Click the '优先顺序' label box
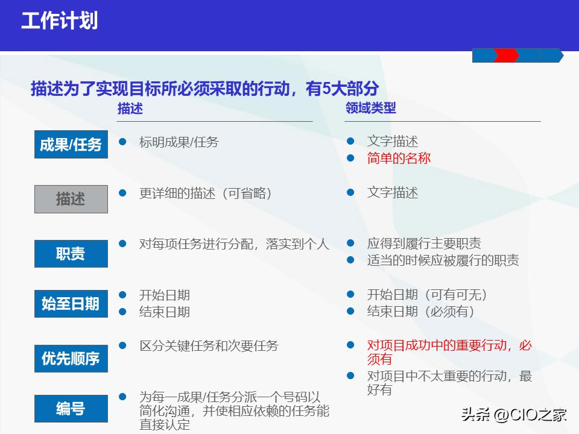Screen dimensions: 579x434 (x=71, y=358)
